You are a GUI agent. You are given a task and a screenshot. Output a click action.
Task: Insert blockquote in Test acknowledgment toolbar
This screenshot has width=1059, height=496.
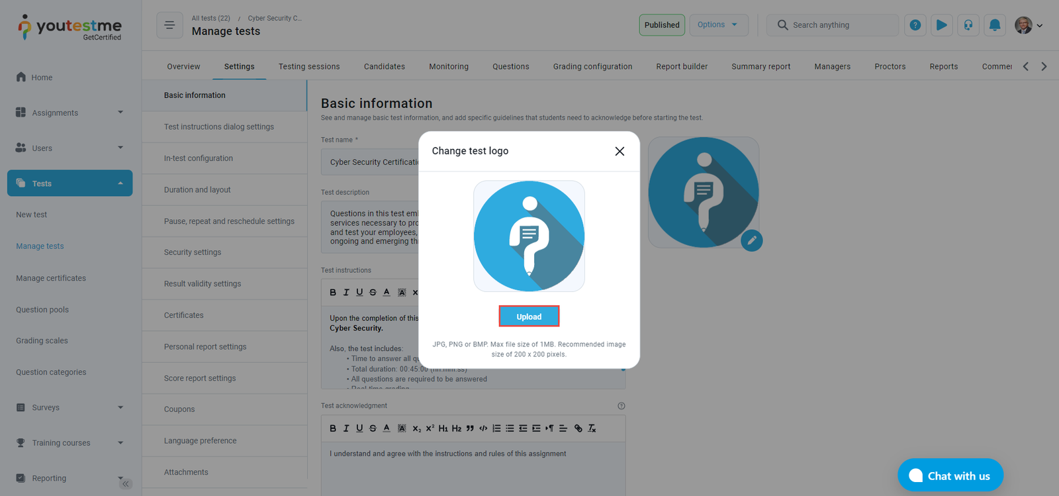click(470, 428)
